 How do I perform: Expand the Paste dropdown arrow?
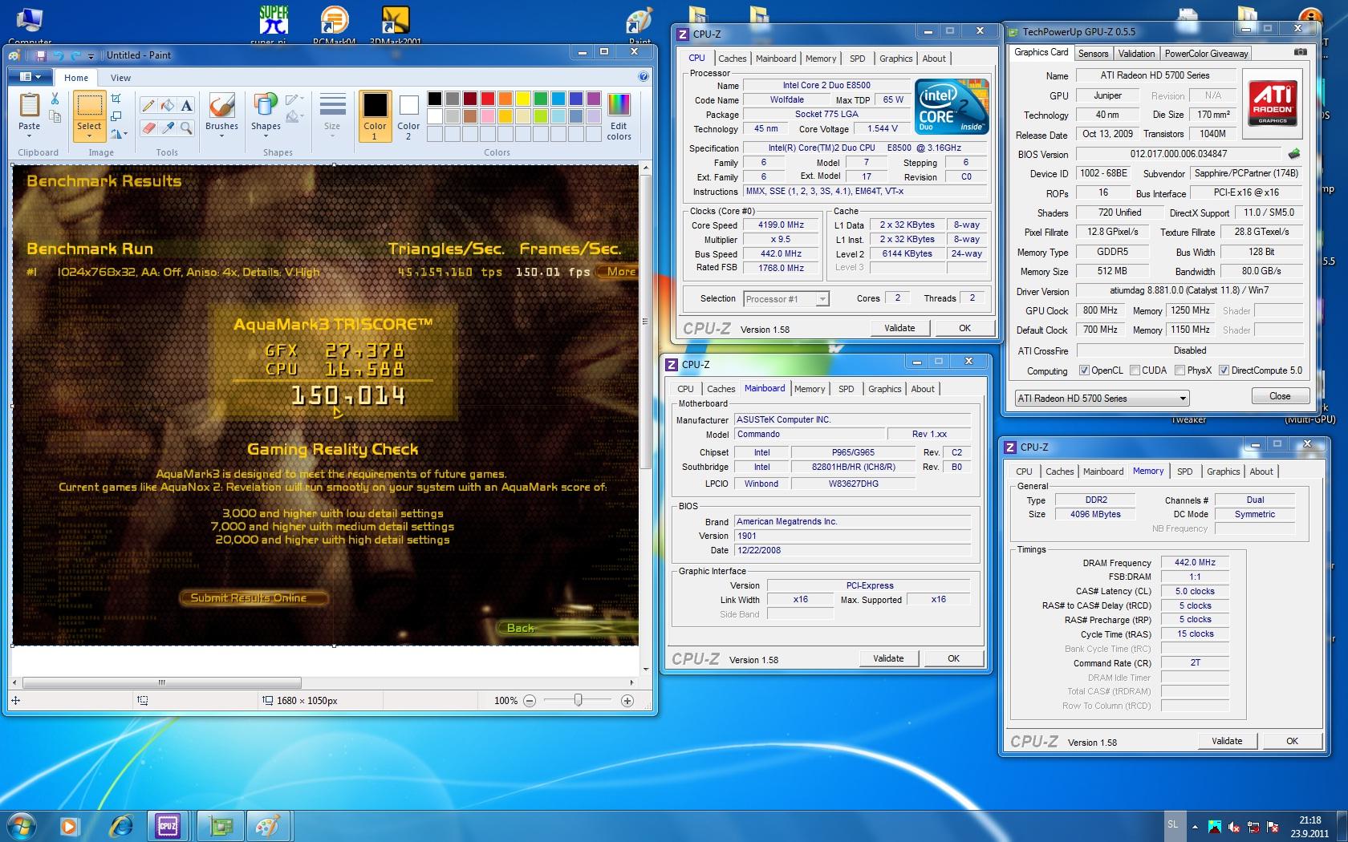29,137
